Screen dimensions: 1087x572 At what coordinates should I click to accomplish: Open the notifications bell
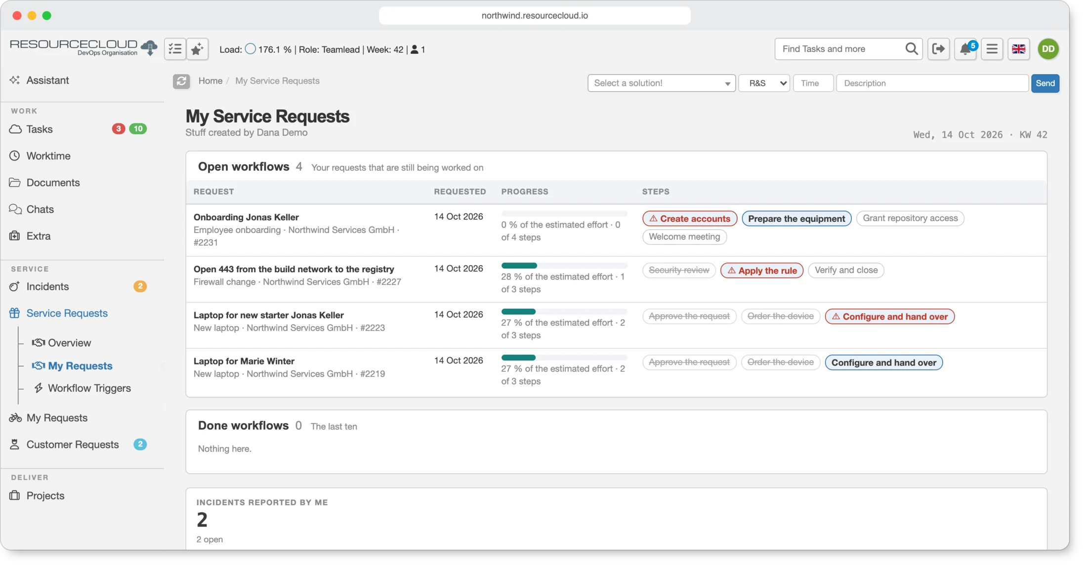(965, 49)
